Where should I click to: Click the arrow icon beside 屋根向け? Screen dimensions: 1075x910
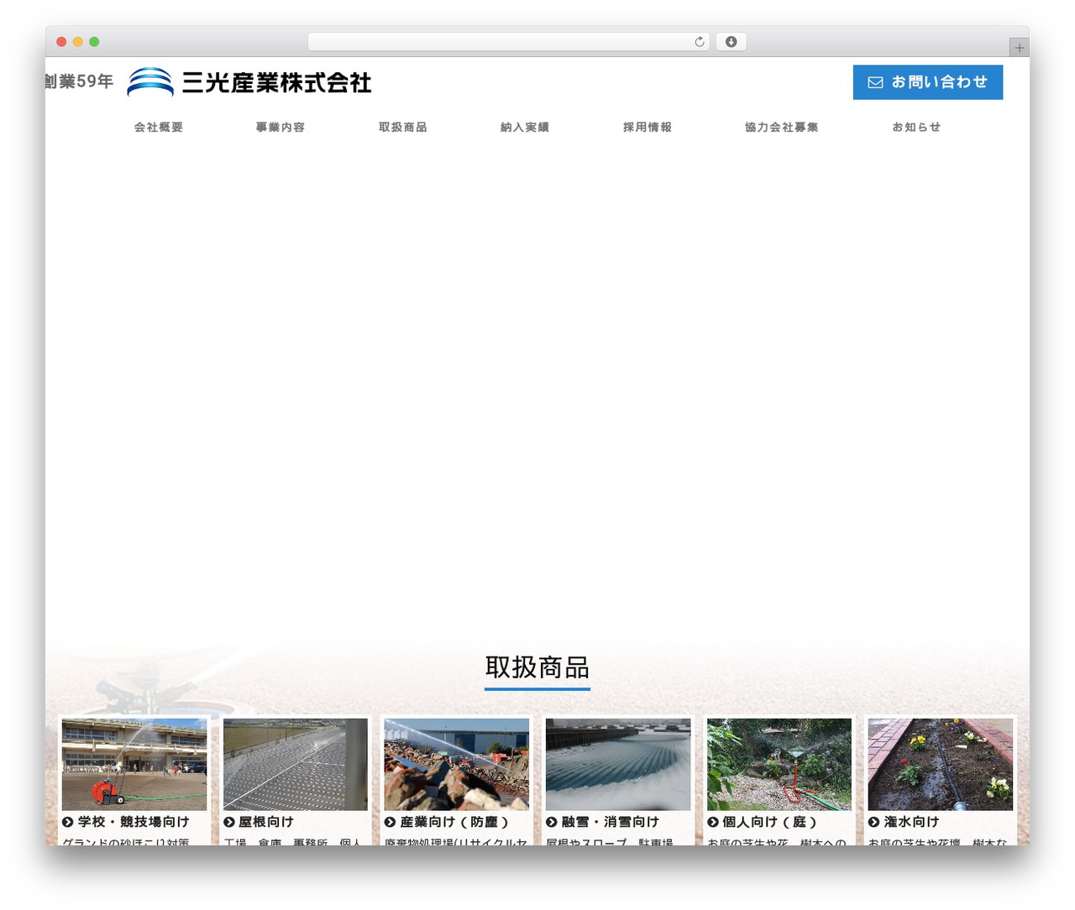[x=229, y=822]
